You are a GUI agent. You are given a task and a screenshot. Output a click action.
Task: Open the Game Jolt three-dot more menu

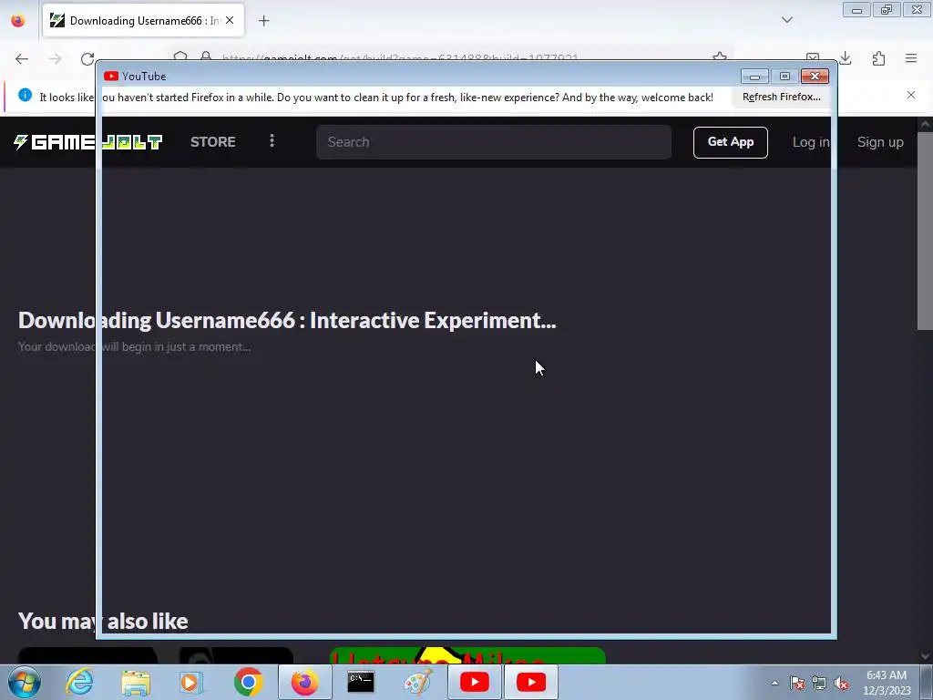click(x=272, y=140)
